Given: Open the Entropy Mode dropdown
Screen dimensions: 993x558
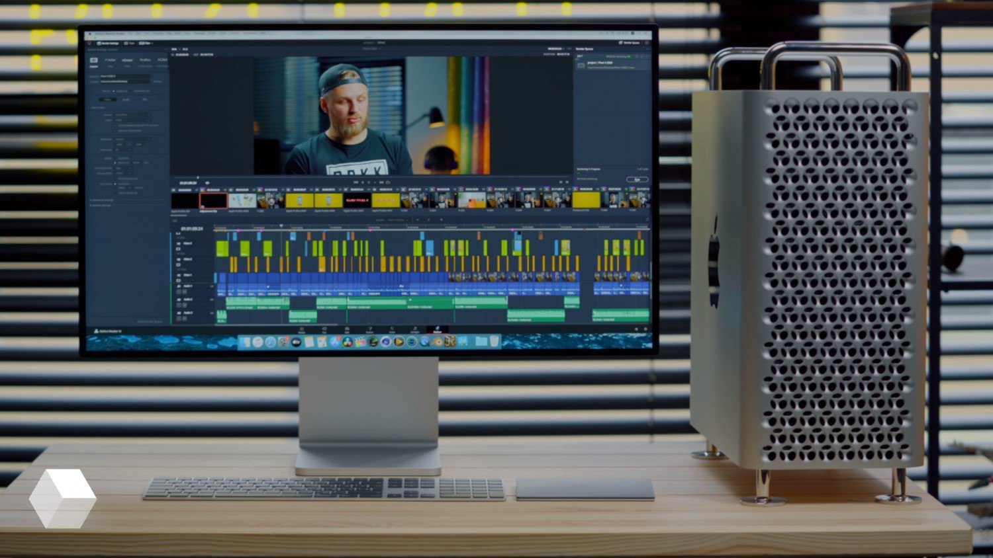Looking at the screenshot, I should point(123,173).
